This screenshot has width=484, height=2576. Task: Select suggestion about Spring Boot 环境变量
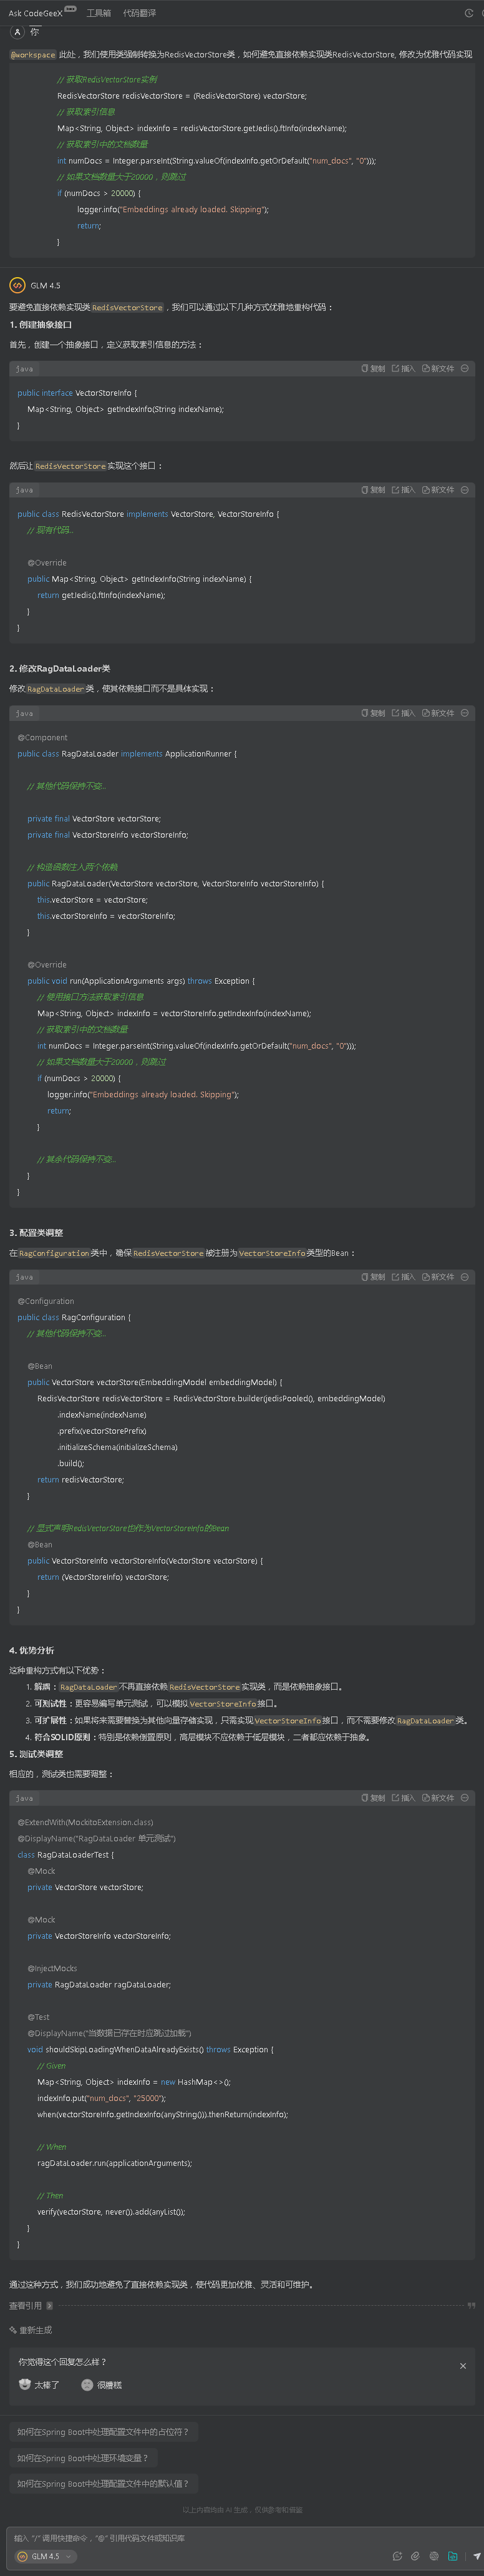(82, 2458)
